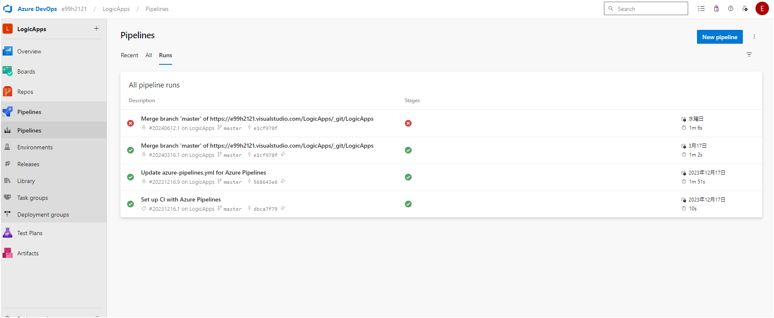Click the succeeded stage icon for run #20231216.9
The height and width of the screenshot is (318, 774).
408,177
